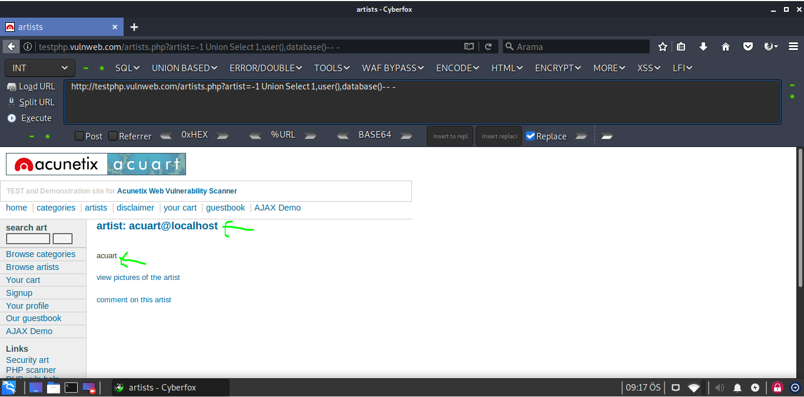Click the search art text field
This screenshot has width=804, height=397.
[28, 239]
